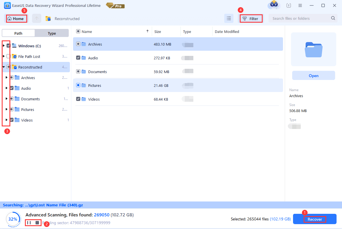Screen dimensions: 342x229
Task: Click the circular scan progress indicator
Action: tap(13, 219)
